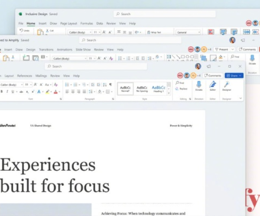
Task: Launch Designer from the Word ribbon
Action: [x=227, y=85]
